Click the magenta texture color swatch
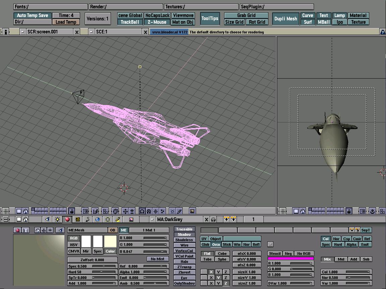 pos(291,258)
